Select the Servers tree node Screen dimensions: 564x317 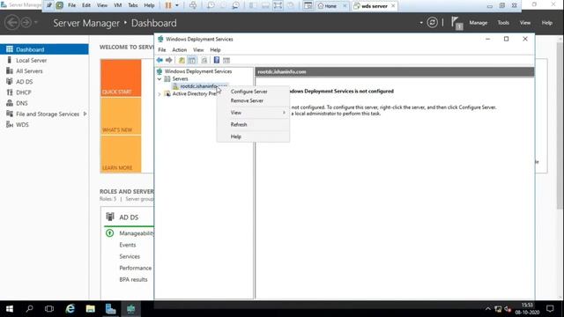point(180,78)
